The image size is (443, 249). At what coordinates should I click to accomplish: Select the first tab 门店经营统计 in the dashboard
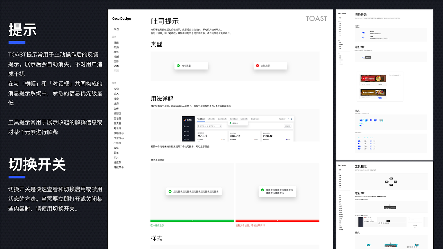coord(201,119)
